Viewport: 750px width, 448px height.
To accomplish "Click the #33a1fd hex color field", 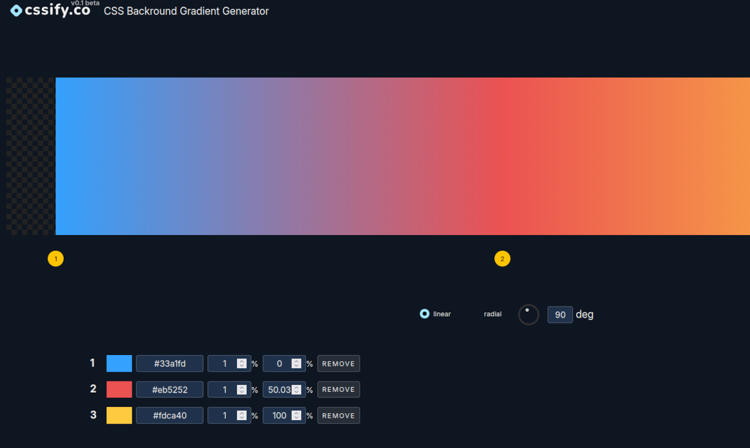I will (169, 364).
